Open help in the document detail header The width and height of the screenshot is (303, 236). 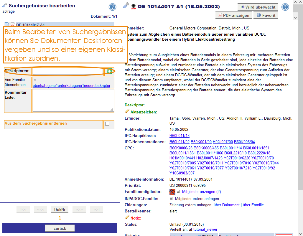tap(285, 7)
